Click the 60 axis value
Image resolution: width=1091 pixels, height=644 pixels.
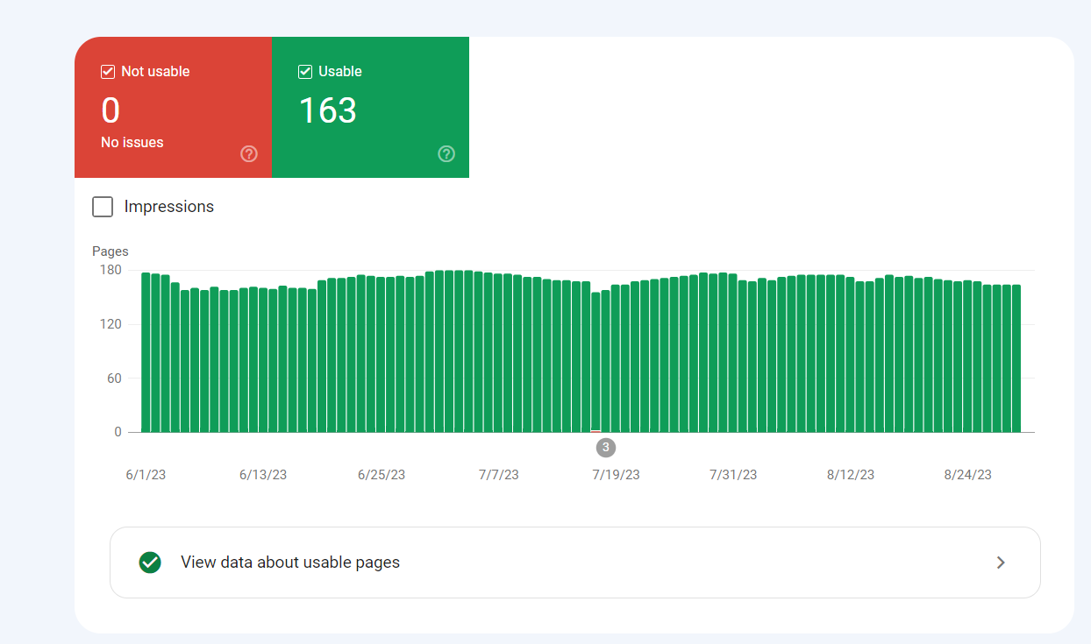coord(113,379)
